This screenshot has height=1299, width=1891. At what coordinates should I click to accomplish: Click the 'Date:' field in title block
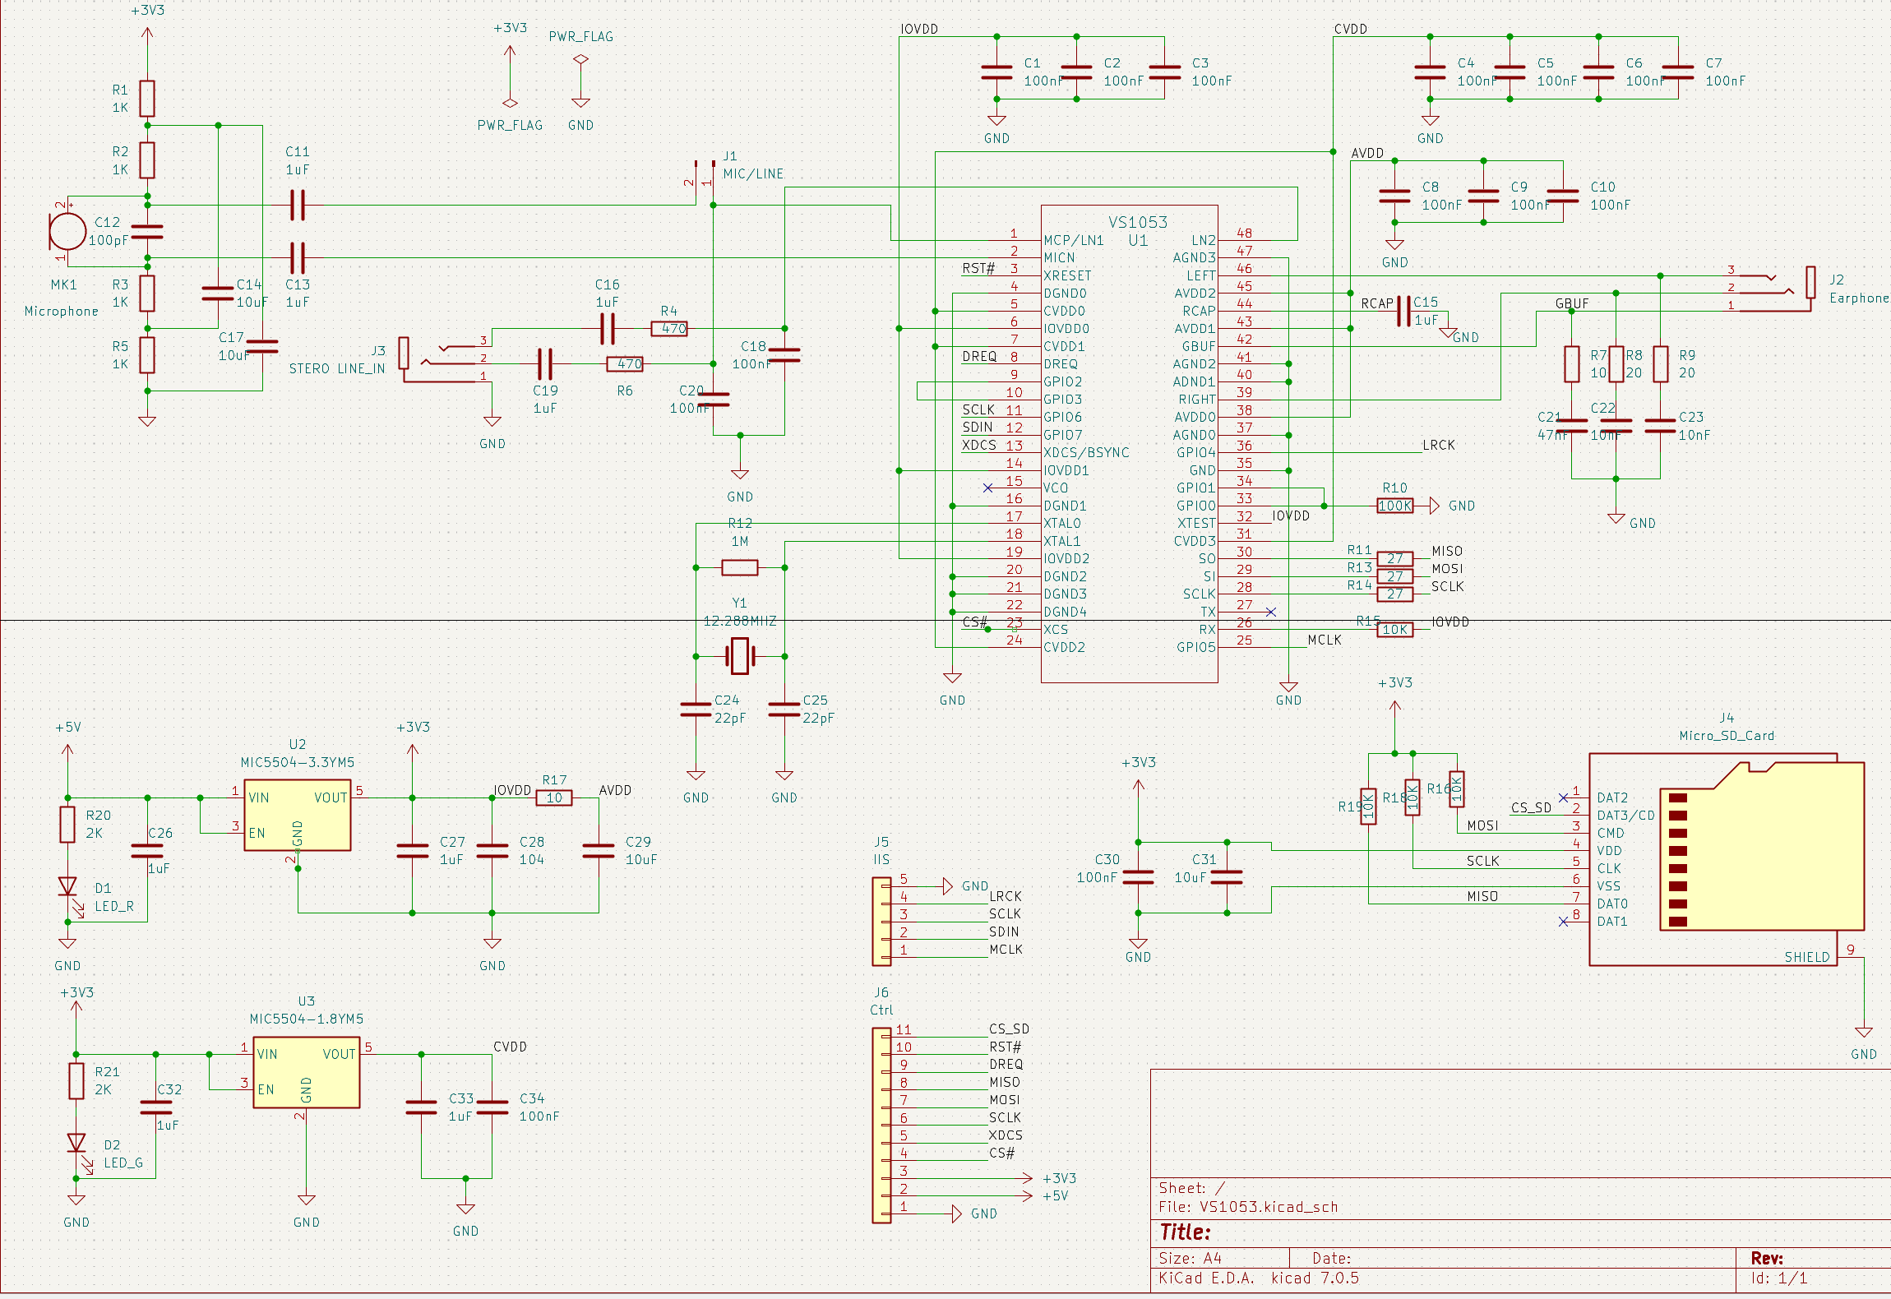coord(1332,1258)
